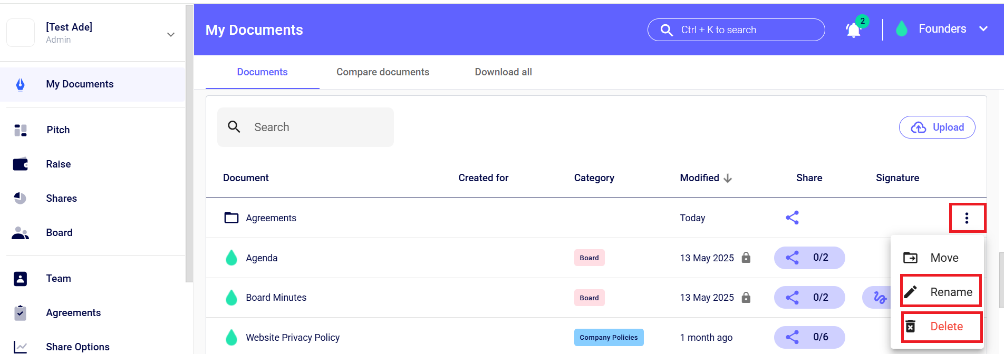1004x354 pixels.
Task: Expand the [Test Ade] account dropdown
Action: point(170,35)
